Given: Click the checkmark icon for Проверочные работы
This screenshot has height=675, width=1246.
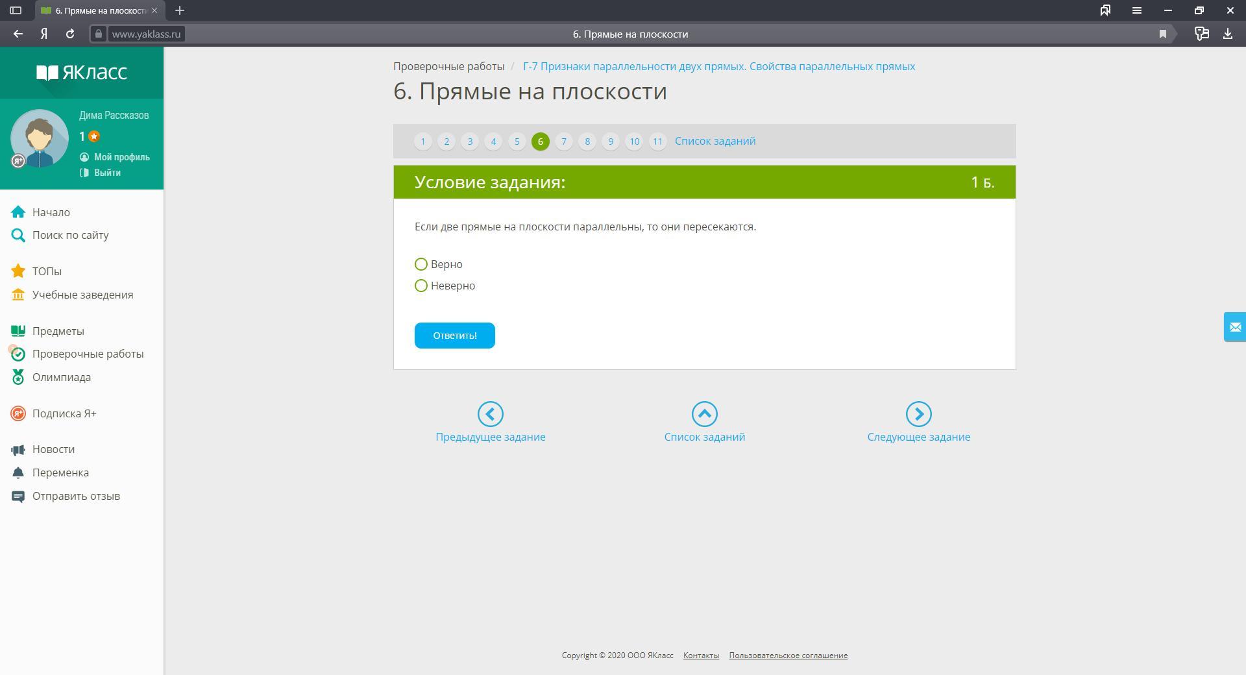Looking at the screenshot, I should [x=18, y=354].
